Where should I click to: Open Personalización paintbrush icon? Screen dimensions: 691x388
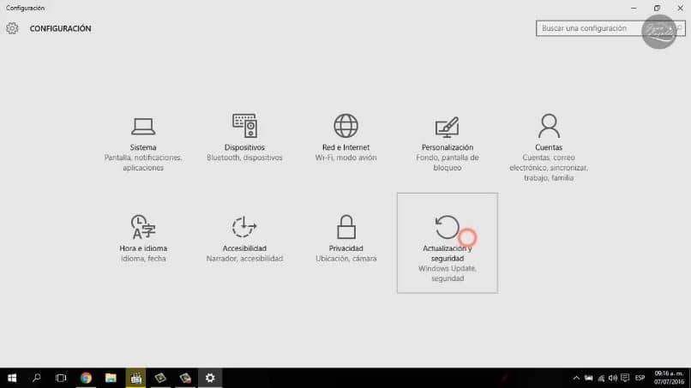pos(448,128)
